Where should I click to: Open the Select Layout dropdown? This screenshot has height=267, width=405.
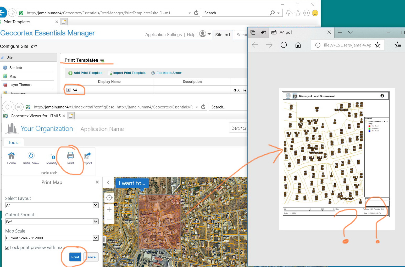[52, 205]
